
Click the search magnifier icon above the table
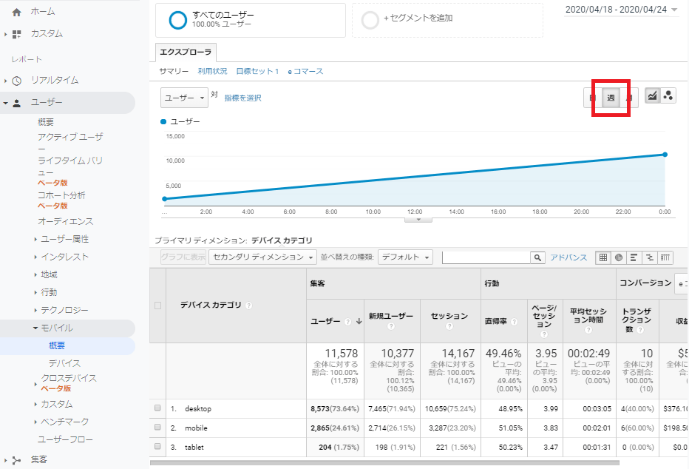[x=537, y=257]
